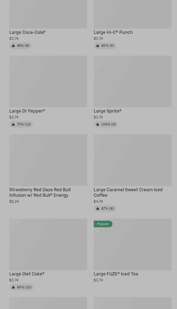
Task: Click thumbs-up icon under Large Diet Coke
Action: [x=13, y=287]
